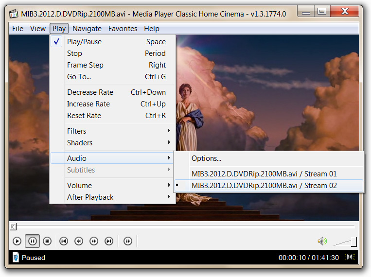
Task: Click the Stop button in control bar
Action: click(47, 241)
